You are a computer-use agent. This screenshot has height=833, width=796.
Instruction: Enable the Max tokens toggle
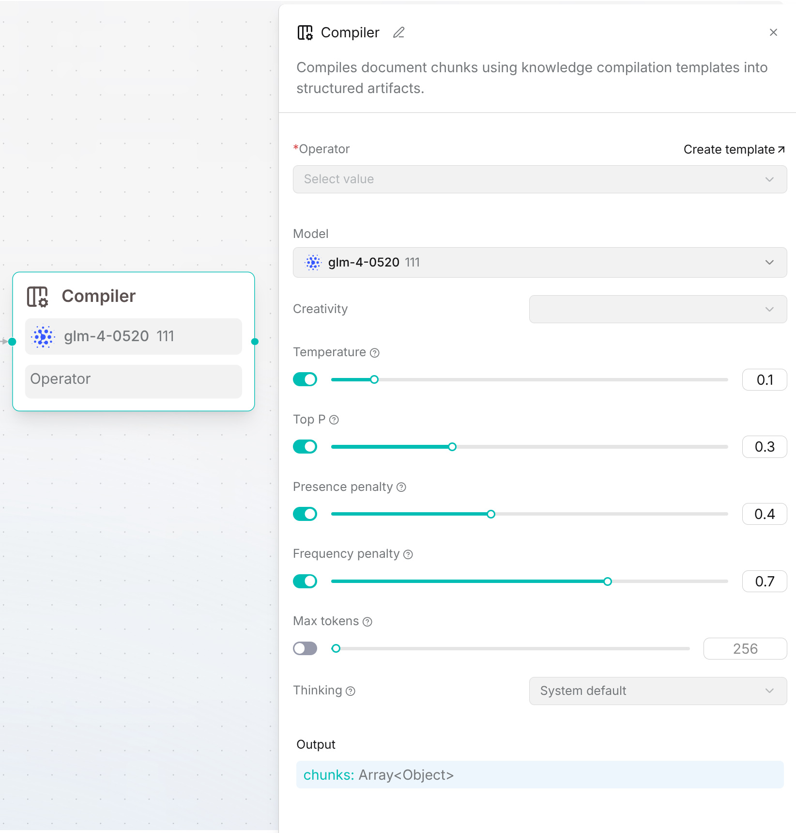pyautogui.click(x=305, y=648)
